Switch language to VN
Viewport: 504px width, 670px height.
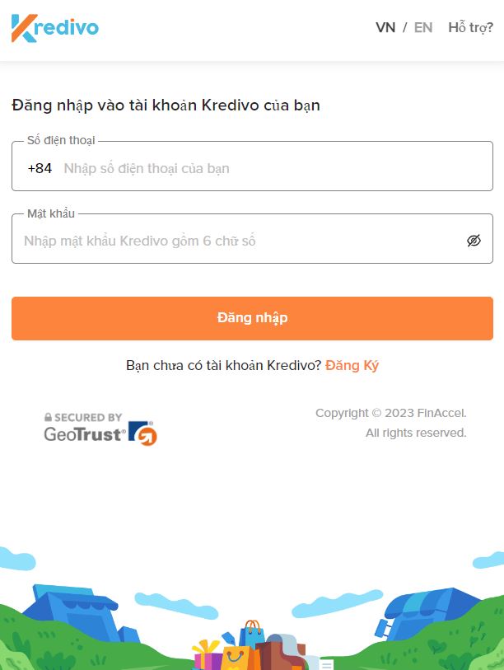coord(385,28)
